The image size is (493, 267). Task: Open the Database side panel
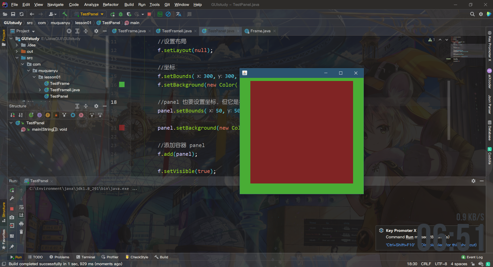[x=489, y=130]
